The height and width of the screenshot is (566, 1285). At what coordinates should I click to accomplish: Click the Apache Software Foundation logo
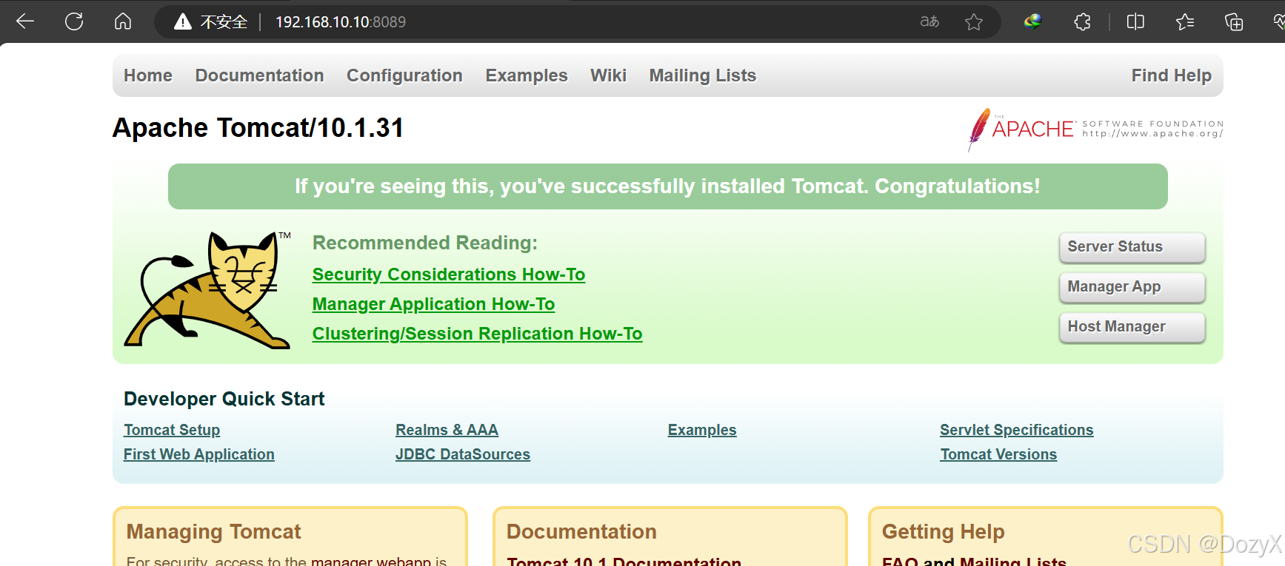pos(1095,129)
